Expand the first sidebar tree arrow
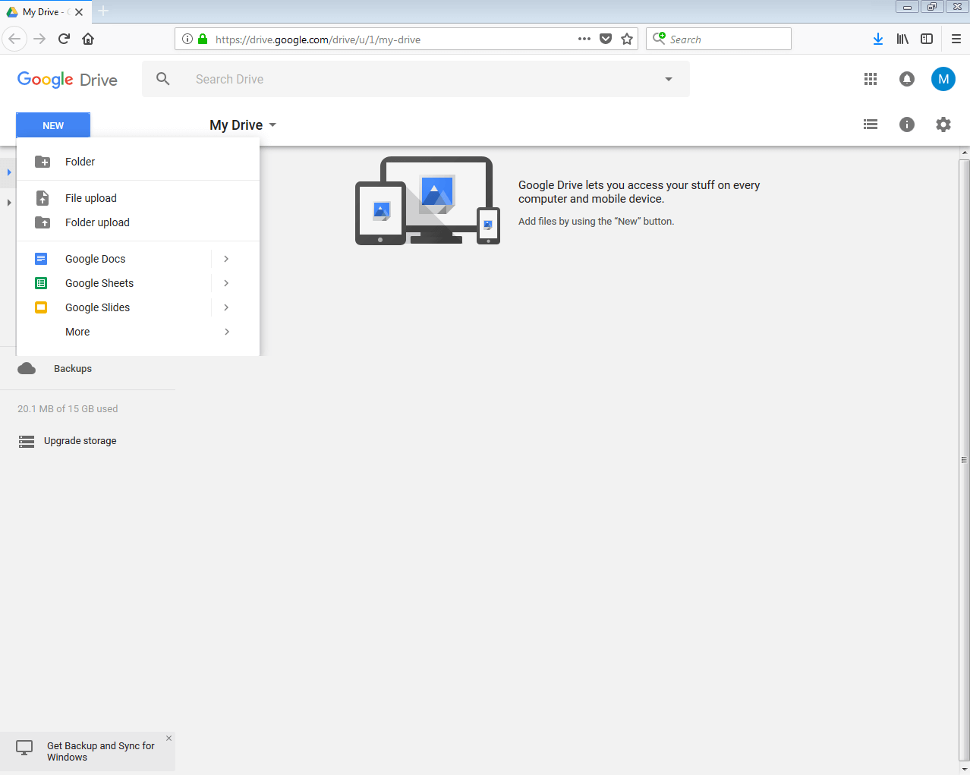The width and height of the screenshot is (970, 775). pos(9,172)
